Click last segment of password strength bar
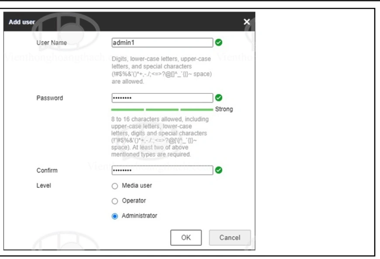This screenshot has height=259, width=380. pos(196,109)
